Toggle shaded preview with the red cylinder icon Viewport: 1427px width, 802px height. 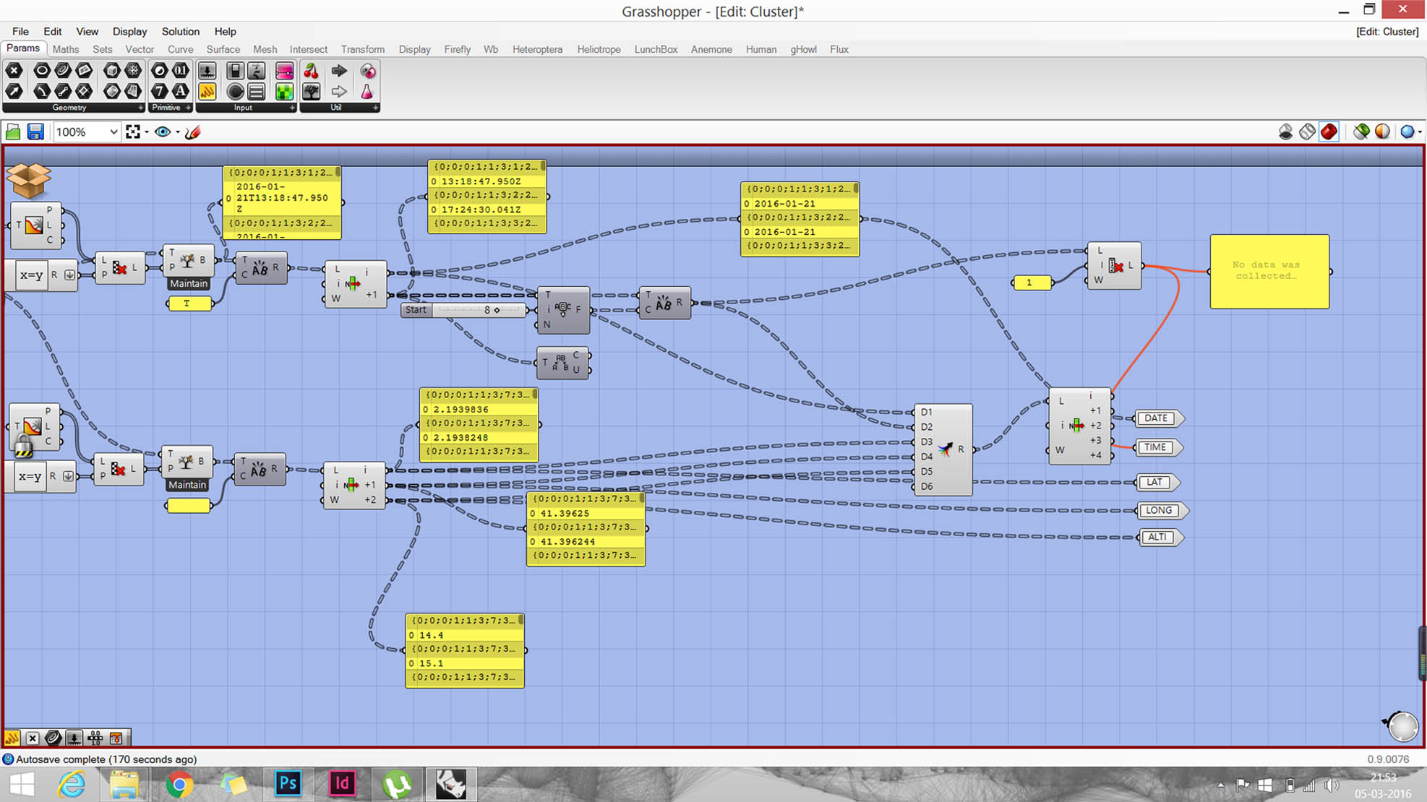tap(1329, 131)
